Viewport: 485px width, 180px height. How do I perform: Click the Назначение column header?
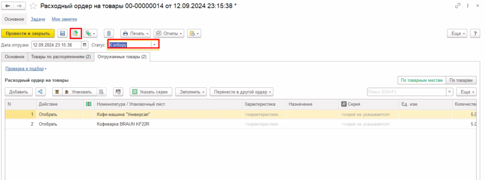312,104
